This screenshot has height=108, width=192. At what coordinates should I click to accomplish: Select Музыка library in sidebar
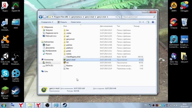pyautogui.click(x=47, y=54)
